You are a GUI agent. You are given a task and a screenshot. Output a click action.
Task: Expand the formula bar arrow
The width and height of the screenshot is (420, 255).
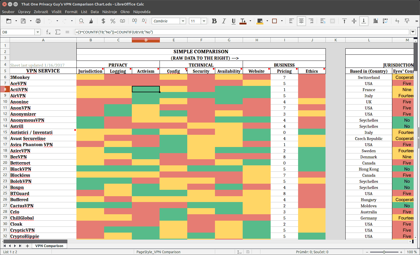click(413, 32)
